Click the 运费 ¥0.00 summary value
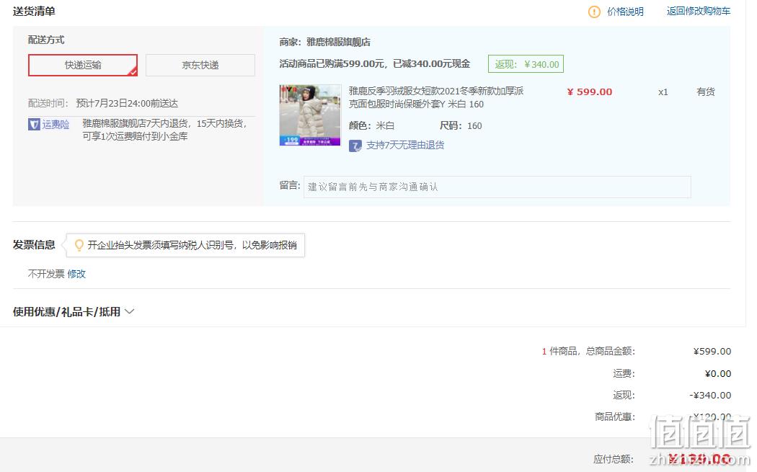Viewport: 757px width, 472px height. point(718,373)
